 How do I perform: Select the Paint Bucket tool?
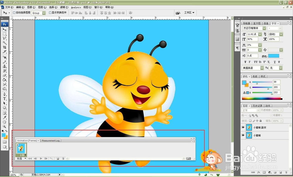tap(4, 80)
